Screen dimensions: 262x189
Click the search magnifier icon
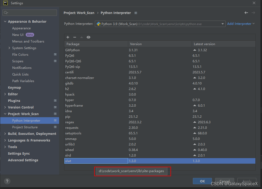pos(6,13)
